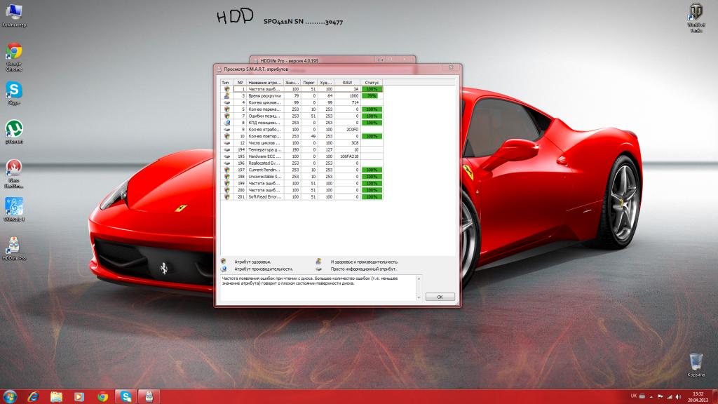The image size is (718, 404).
Task: Click the Статус column header
Action: 372,82
